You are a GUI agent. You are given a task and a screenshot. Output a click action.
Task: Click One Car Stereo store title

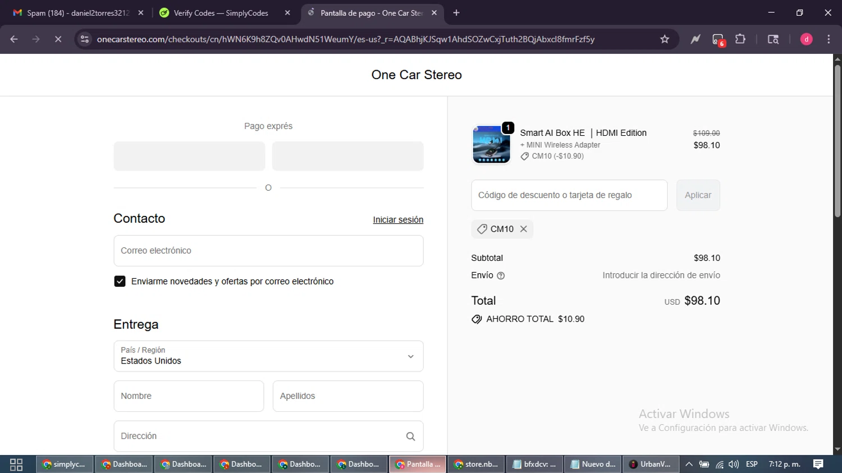pos(417,75)
